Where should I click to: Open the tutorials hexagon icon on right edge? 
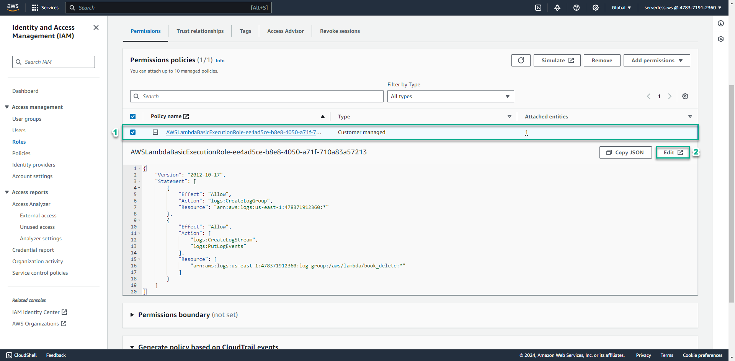point(721,39)
